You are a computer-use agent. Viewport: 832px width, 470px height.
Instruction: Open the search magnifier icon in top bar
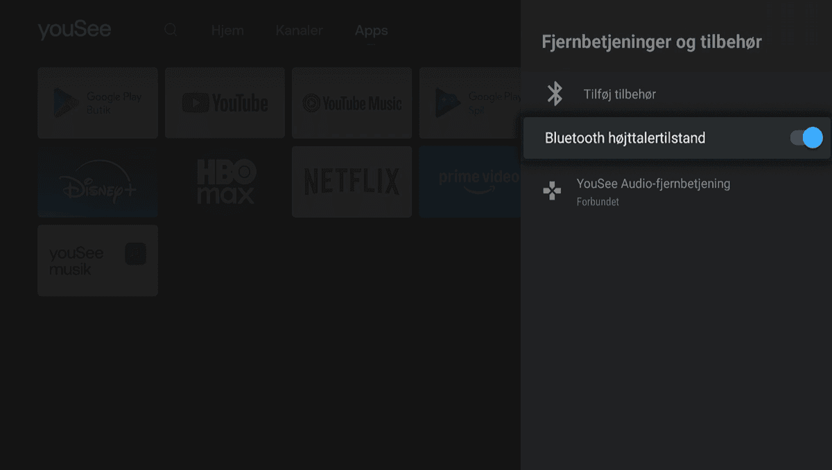pyautogui.click(x=171, y=31)
